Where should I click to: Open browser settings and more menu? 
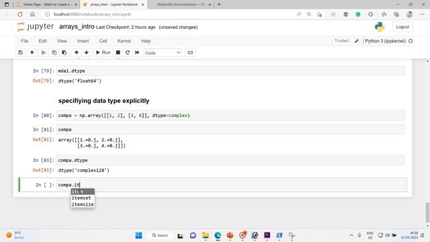422,14
